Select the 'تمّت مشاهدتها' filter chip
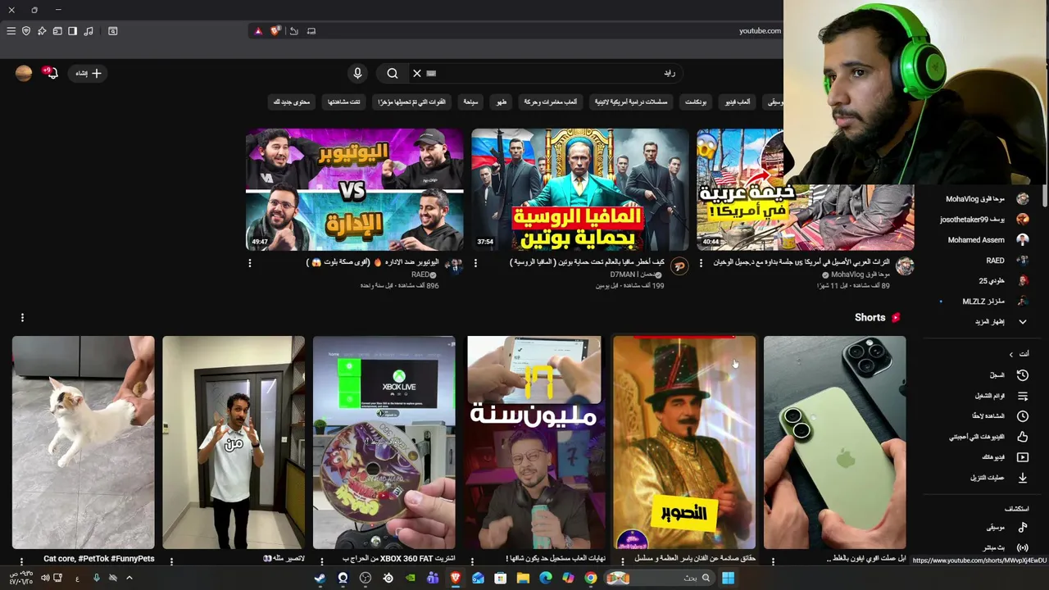The height and width of the screenshot is (590, 1049). [344, 102]
